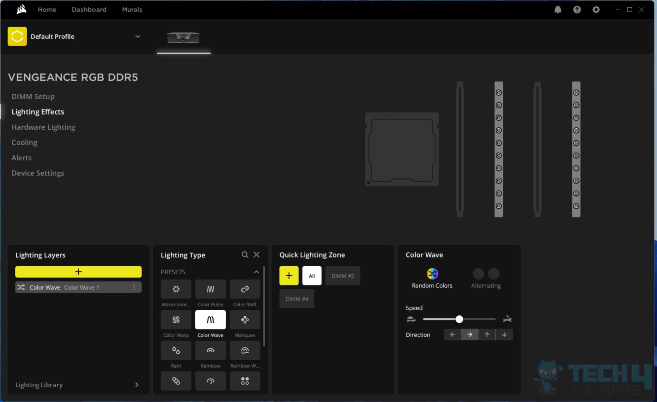Select the chain-link preset below Rain

pos(176,381)
